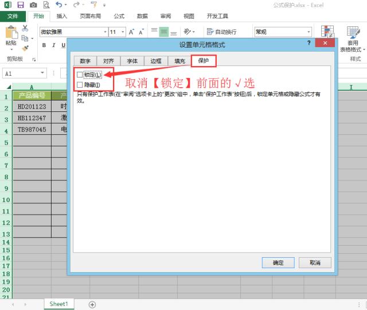The height and width of the screenshot is (310, 367).
Task: Click the conditional formatting icon
Action: pyautogui.click(x=327, y=31)
